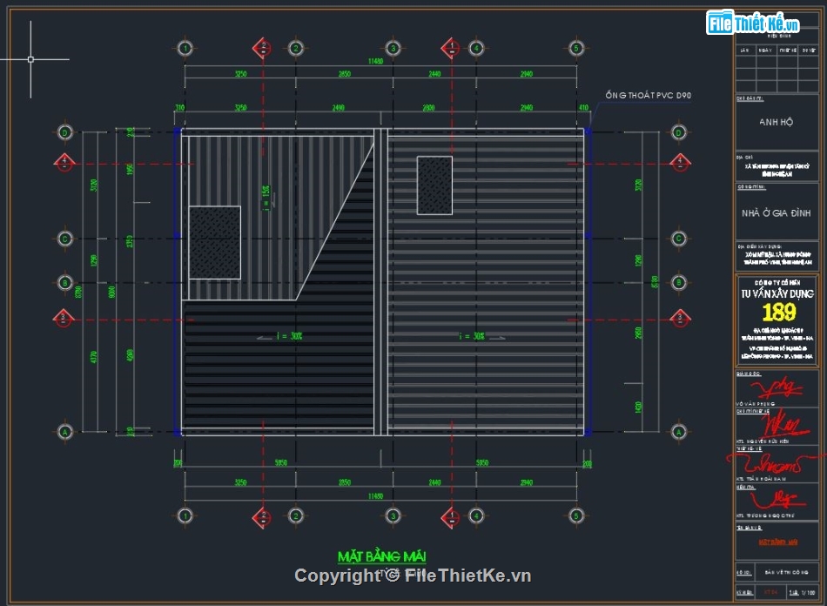Select red section marker 2 above the plan
827x606 pixels.
262,48
